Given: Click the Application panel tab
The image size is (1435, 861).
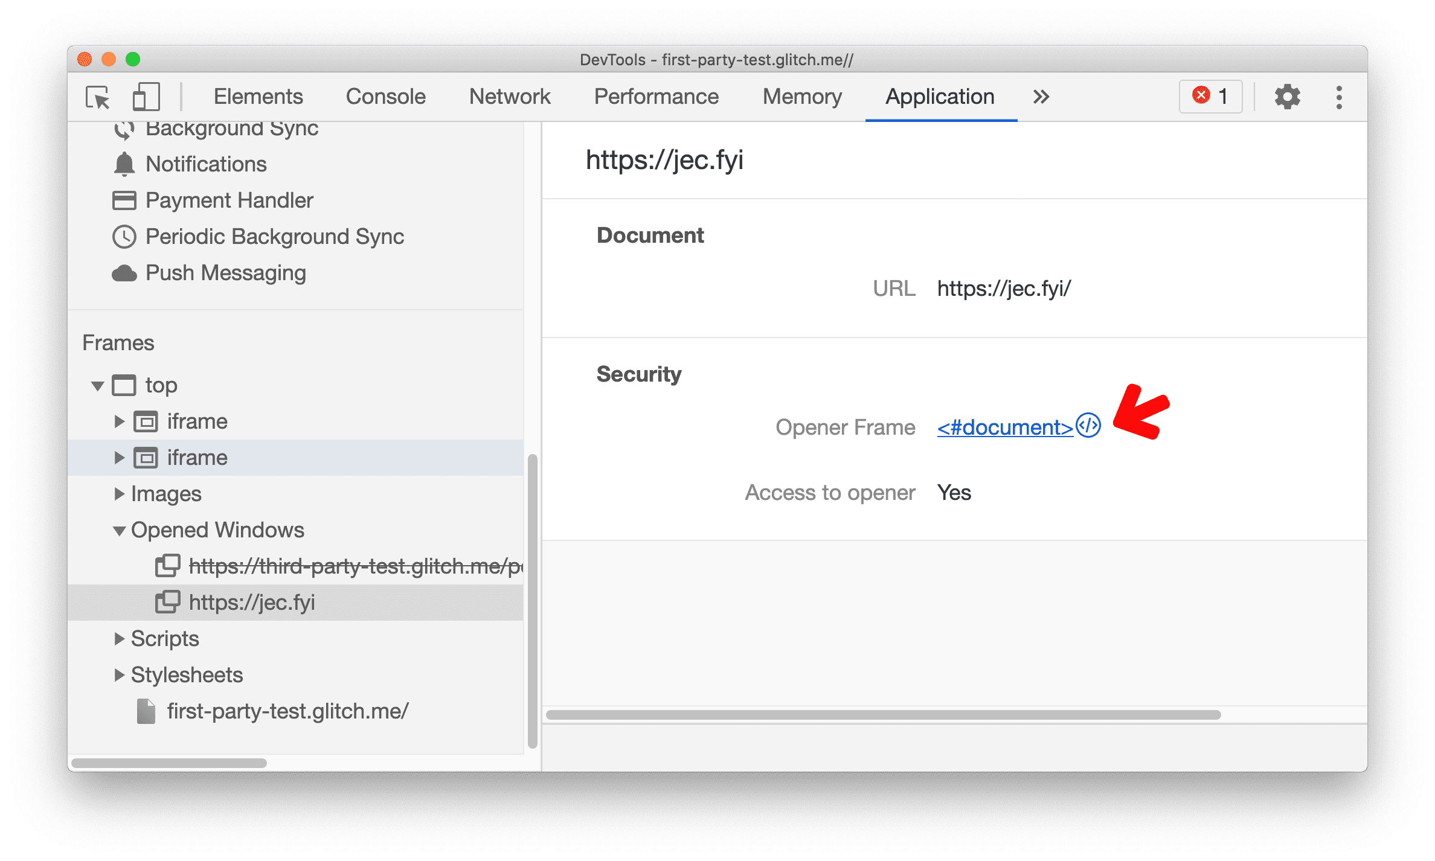Looking at the screenshot, I should click(x=939, y=97).
